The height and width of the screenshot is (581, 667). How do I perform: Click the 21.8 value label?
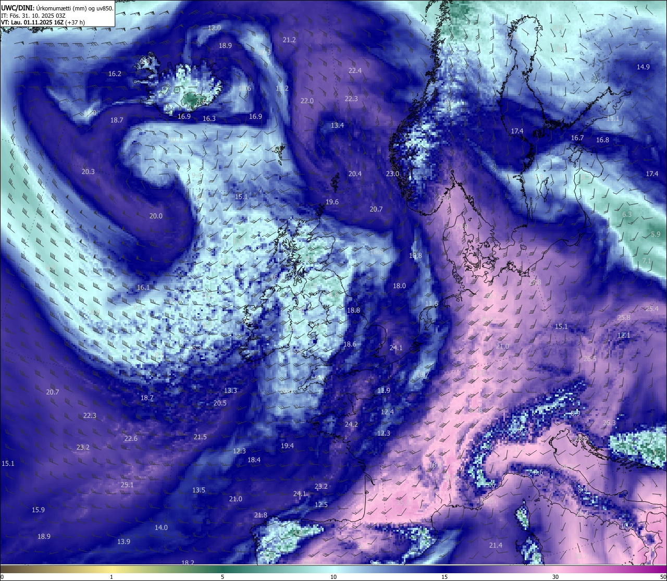[x=261, y=515]
